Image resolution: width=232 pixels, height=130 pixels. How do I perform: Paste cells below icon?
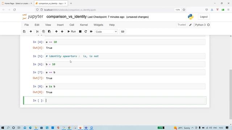(x=49, y=31)
